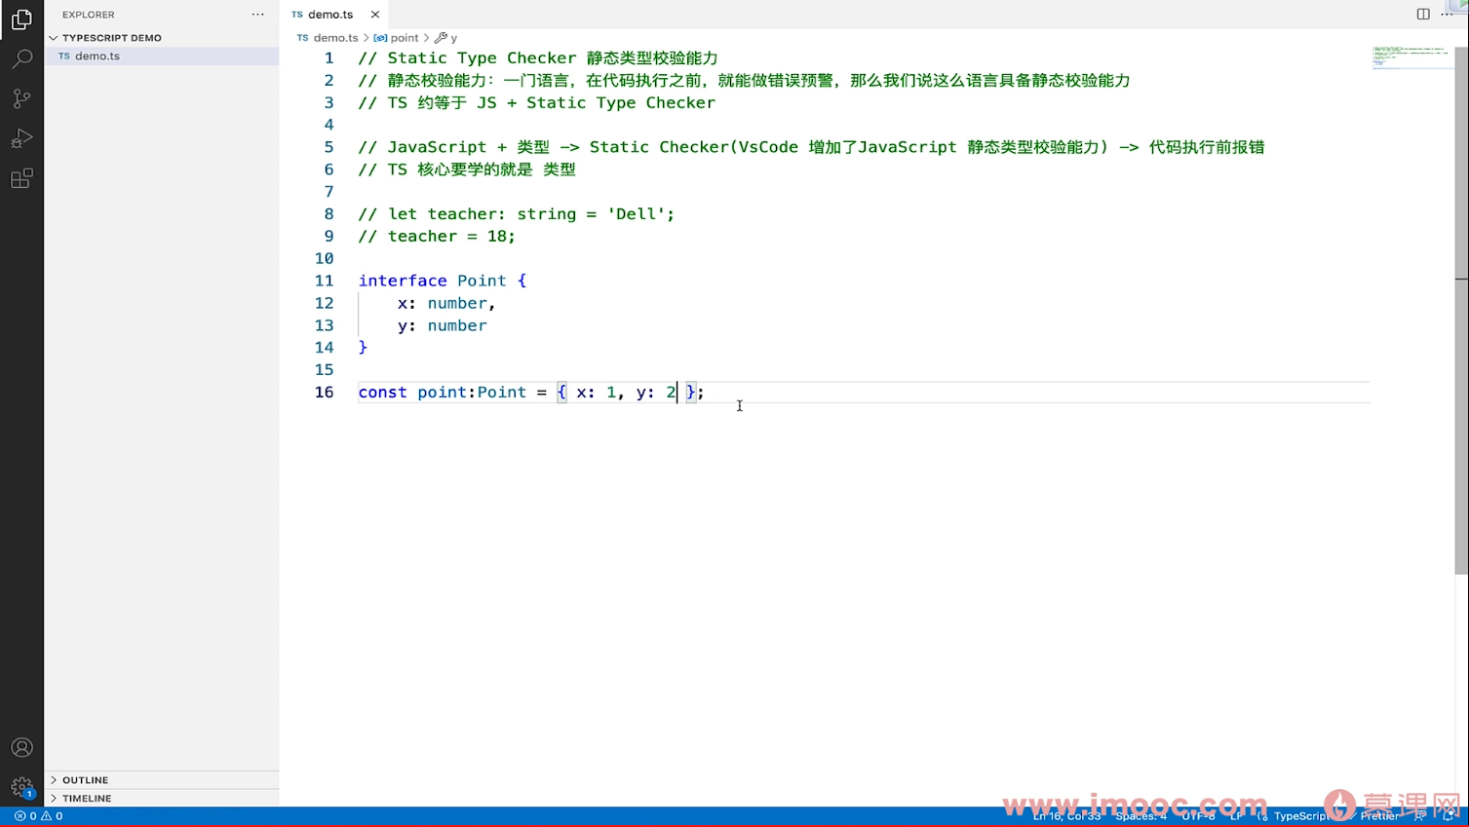Viewport: 1469px width, 827px height.
Task: Open the Explorer view in the activity bar
Action: pos(21,19)
